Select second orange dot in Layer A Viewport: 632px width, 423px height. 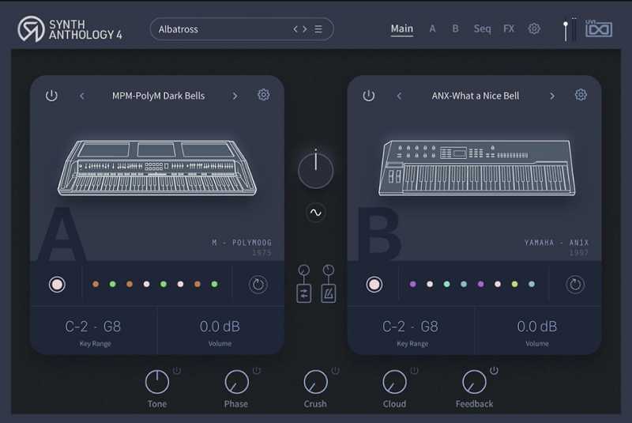coord(130,285)
